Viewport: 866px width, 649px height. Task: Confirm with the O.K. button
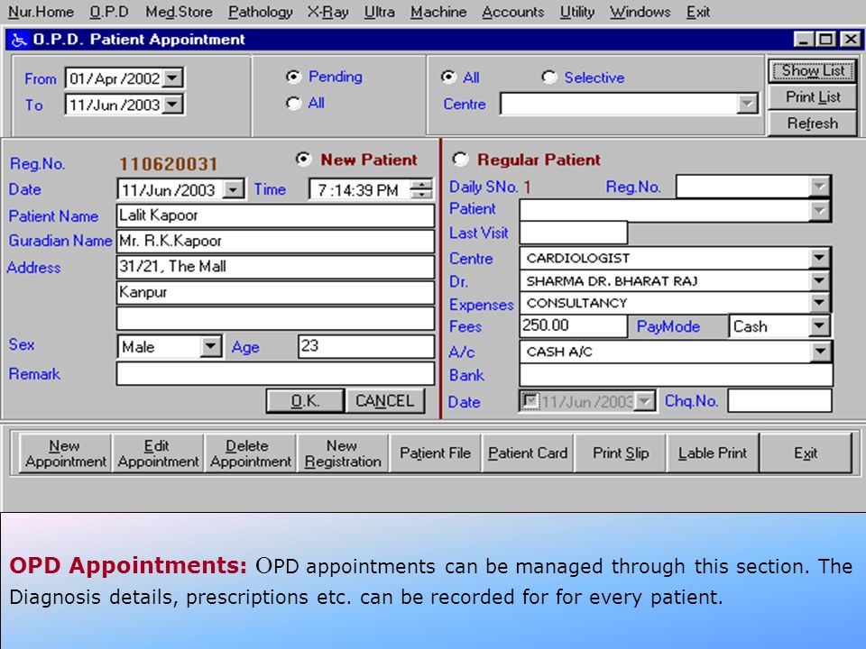305,400
